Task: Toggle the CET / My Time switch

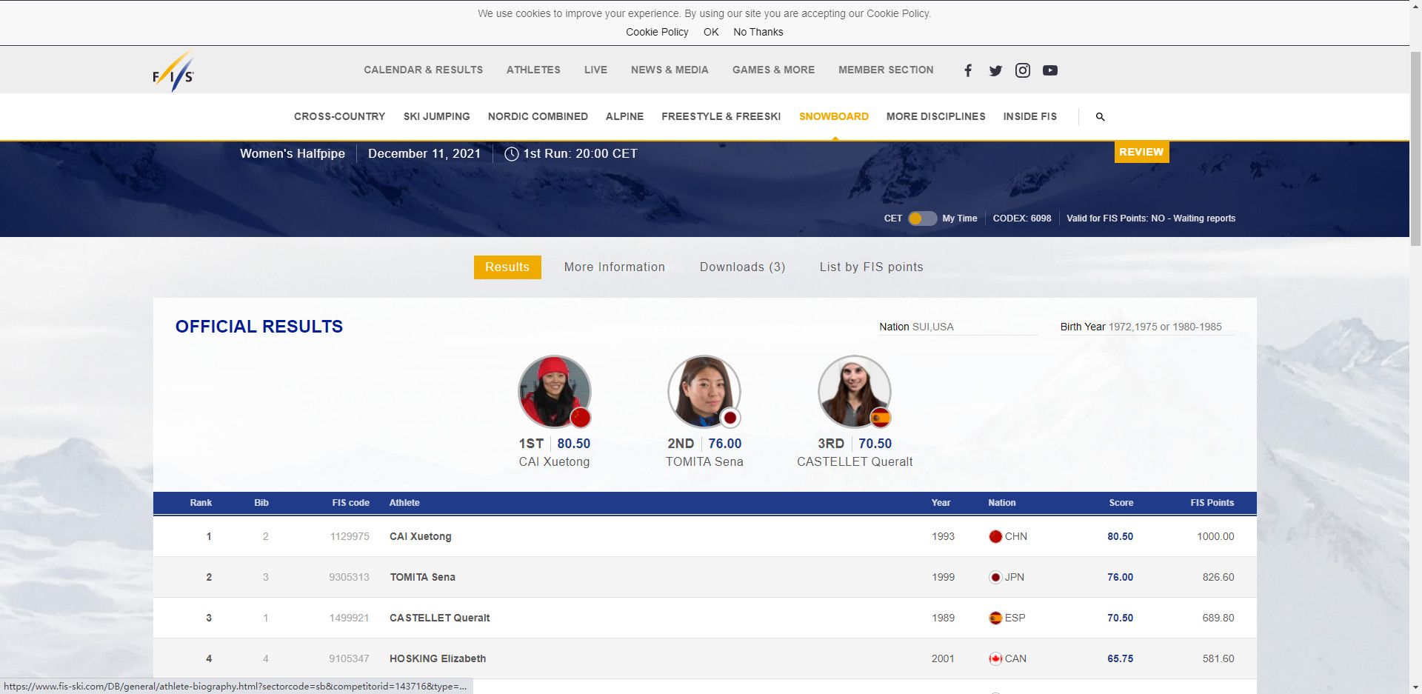Action: (922, 218)
